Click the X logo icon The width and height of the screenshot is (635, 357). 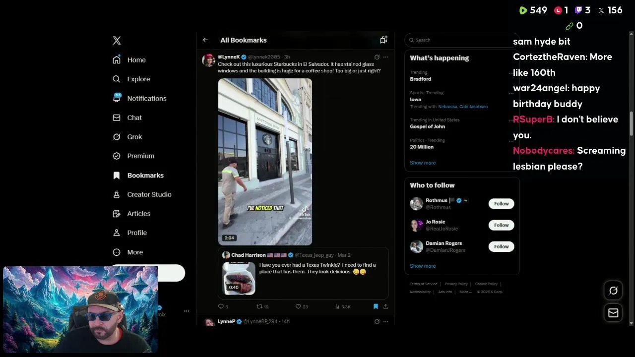point(117,41)
